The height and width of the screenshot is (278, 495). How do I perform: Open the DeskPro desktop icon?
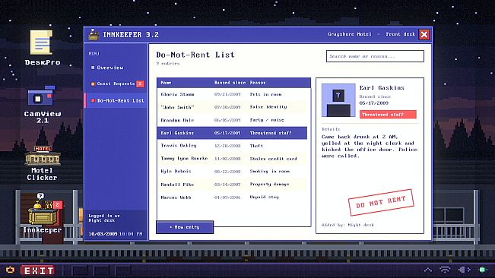(43, 48)
